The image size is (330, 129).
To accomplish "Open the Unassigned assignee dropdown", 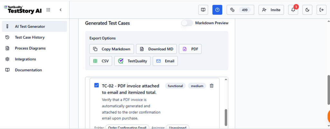I will (178, 127).
